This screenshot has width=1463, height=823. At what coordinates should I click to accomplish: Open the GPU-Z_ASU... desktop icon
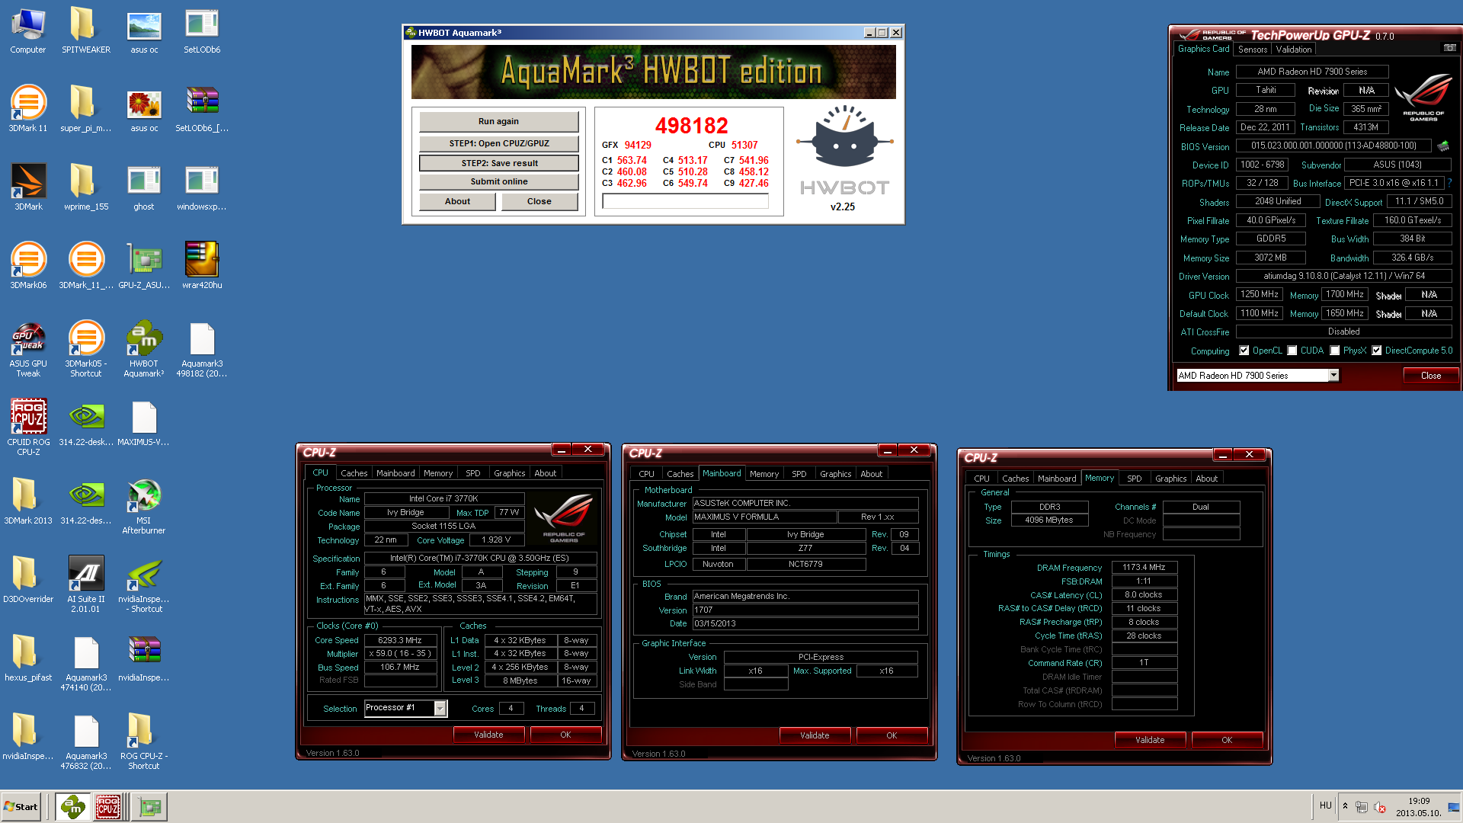144,266
